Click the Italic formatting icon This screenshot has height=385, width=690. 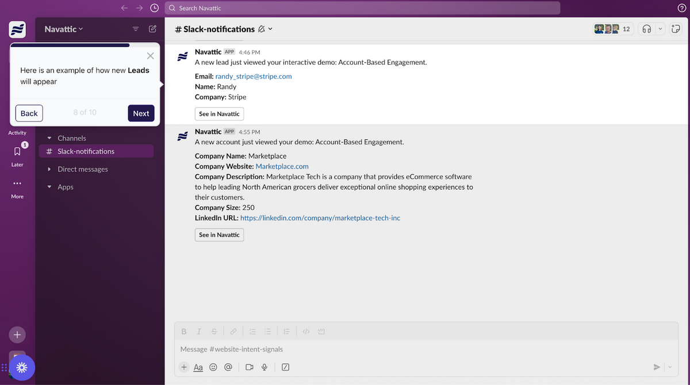[x=199, y=331]
